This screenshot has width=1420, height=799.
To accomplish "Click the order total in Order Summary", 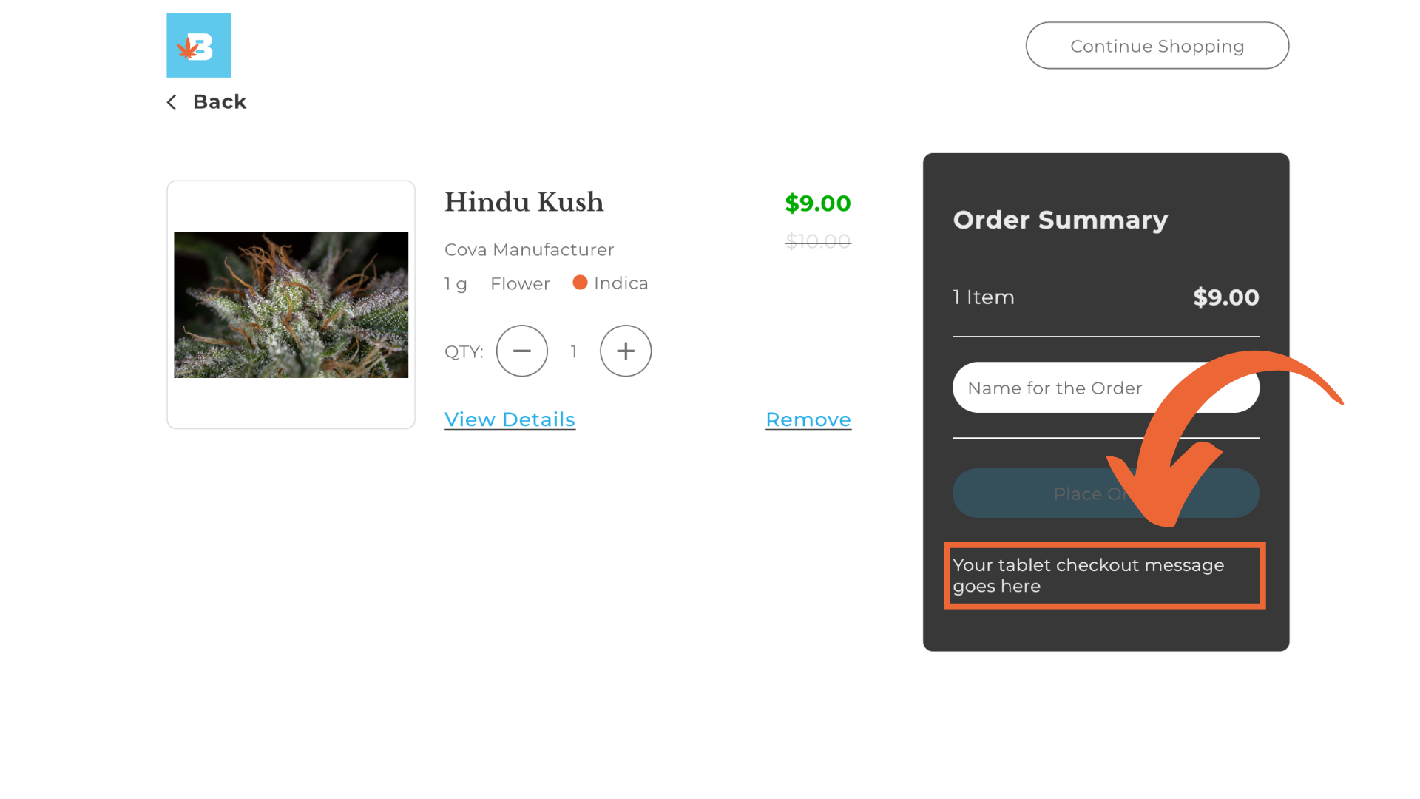I will [x=1225, y=297].
